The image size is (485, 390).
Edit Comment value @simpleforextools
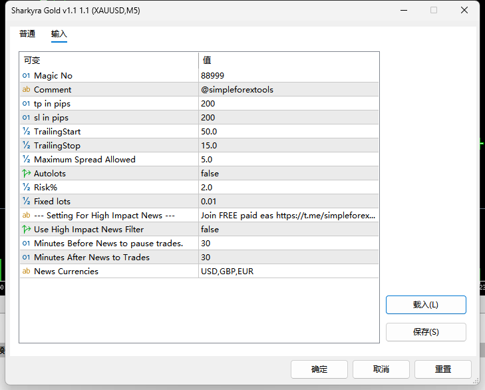tap(289, 89)
